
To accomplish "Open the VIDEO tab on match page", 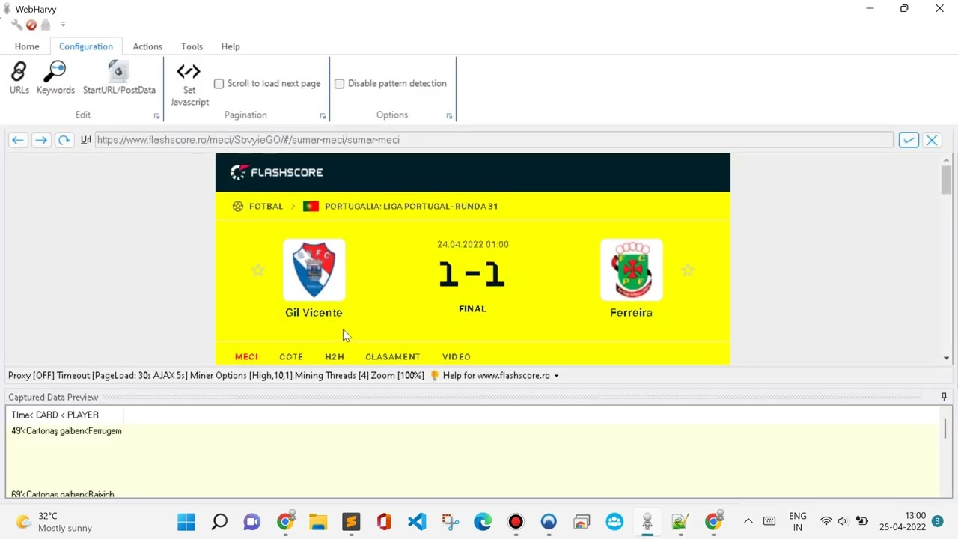I will 456,357.
